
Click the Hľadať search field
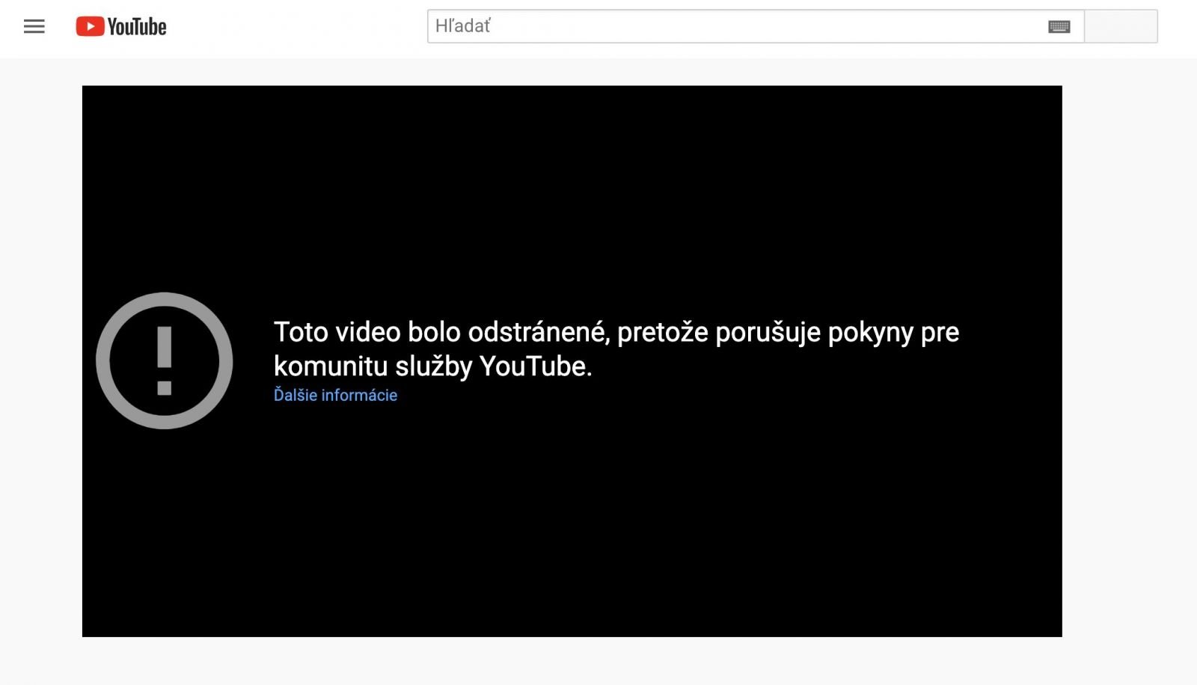756,26
